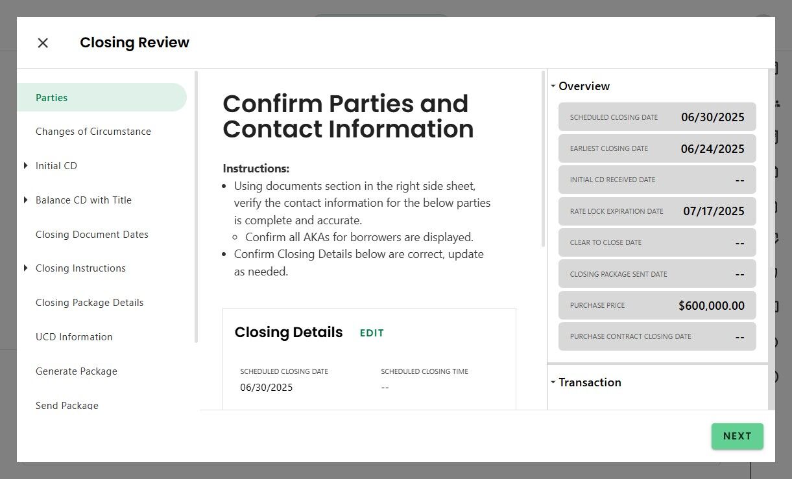
Task: Go to Closing Document Dates
Action: 92,235
